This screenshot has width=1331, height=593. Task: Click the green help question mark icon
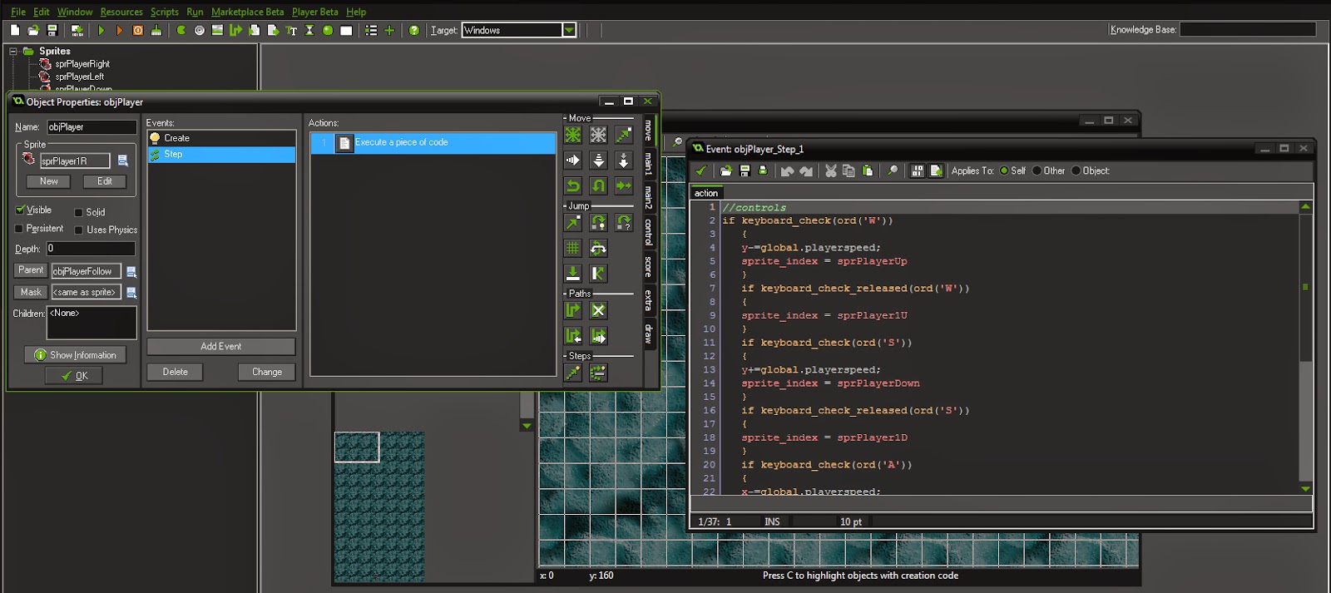(413, 31)
